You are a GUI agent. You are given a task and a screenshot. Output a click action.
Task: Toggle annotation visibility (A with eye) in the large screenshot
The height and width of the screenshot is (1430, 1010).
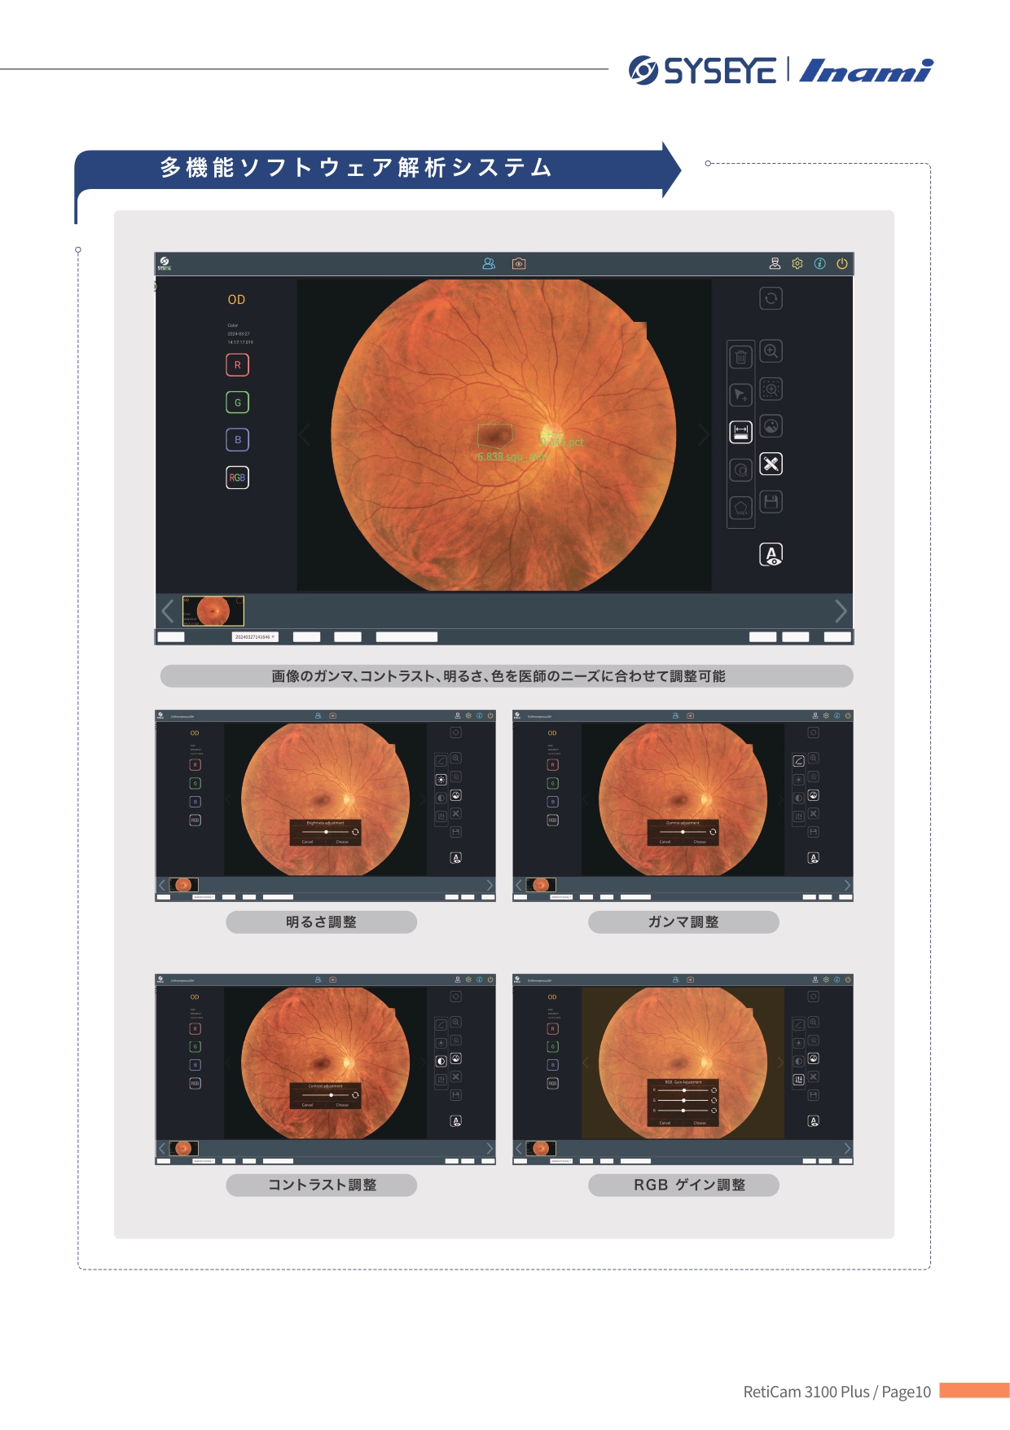coord(771,555)
